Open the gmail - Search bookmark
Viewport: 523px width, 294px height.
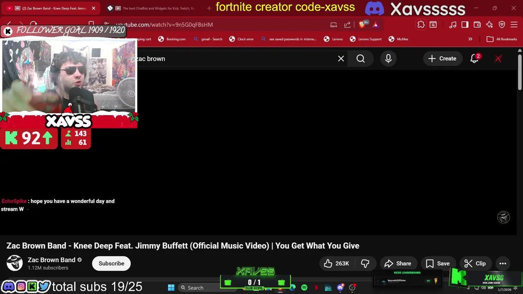[208, 39]
